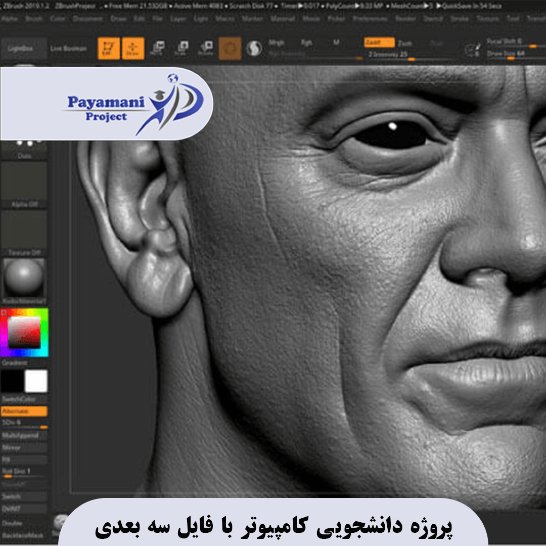The image size is (546, 546).
Task: Click the Edit mode button
Action: click(109, 49)
